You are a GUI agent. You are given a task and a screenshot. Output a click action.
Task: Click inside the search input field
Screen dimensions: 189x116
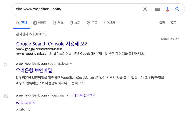[x=75, y=9]
